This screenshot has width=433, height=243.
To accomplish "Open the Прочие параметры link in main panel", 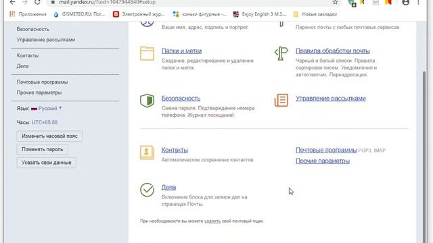I will pos(323,161).
